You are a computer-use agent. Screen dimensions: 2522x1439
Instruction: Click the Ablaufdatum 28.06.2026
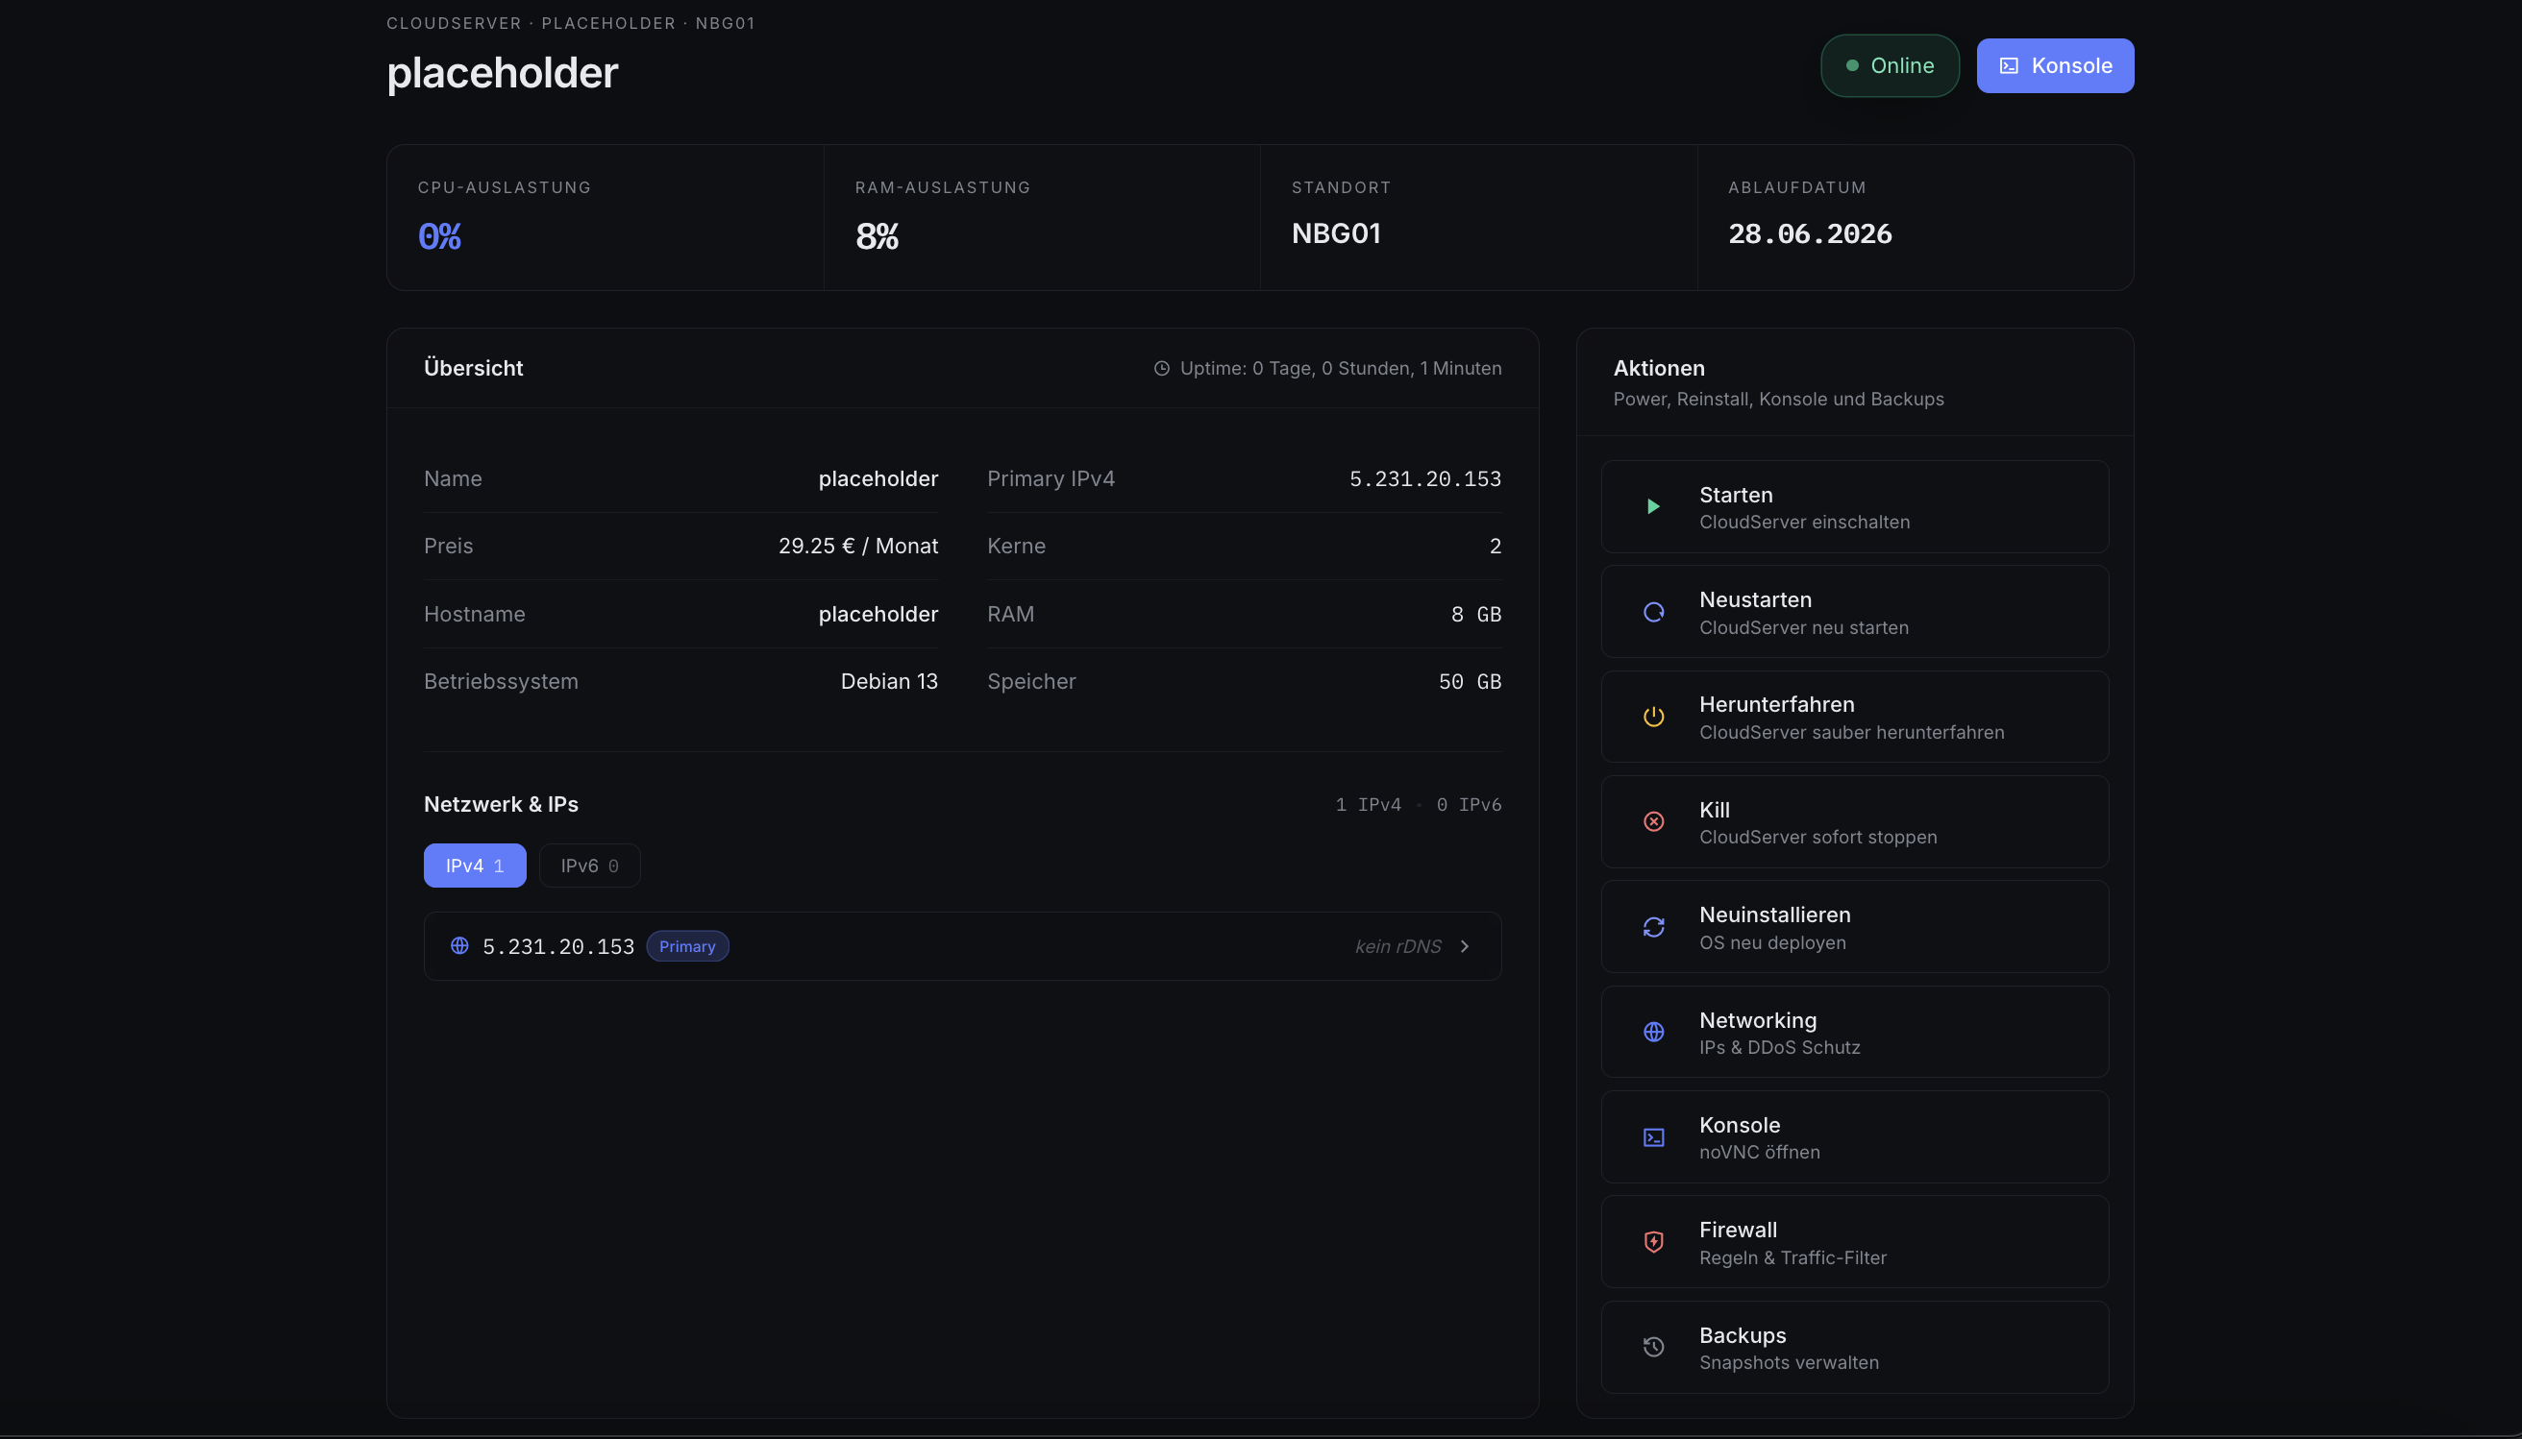tap(1809, 234)
